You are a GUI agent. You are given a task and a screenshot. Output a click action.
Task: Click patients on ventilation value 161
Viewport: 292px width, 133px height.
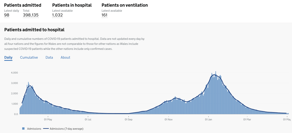click(x=104, y=15)
